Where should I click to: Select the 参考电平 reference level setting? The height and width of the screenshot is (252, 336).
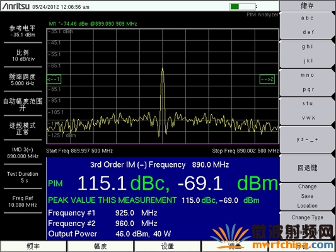point(23,31)
